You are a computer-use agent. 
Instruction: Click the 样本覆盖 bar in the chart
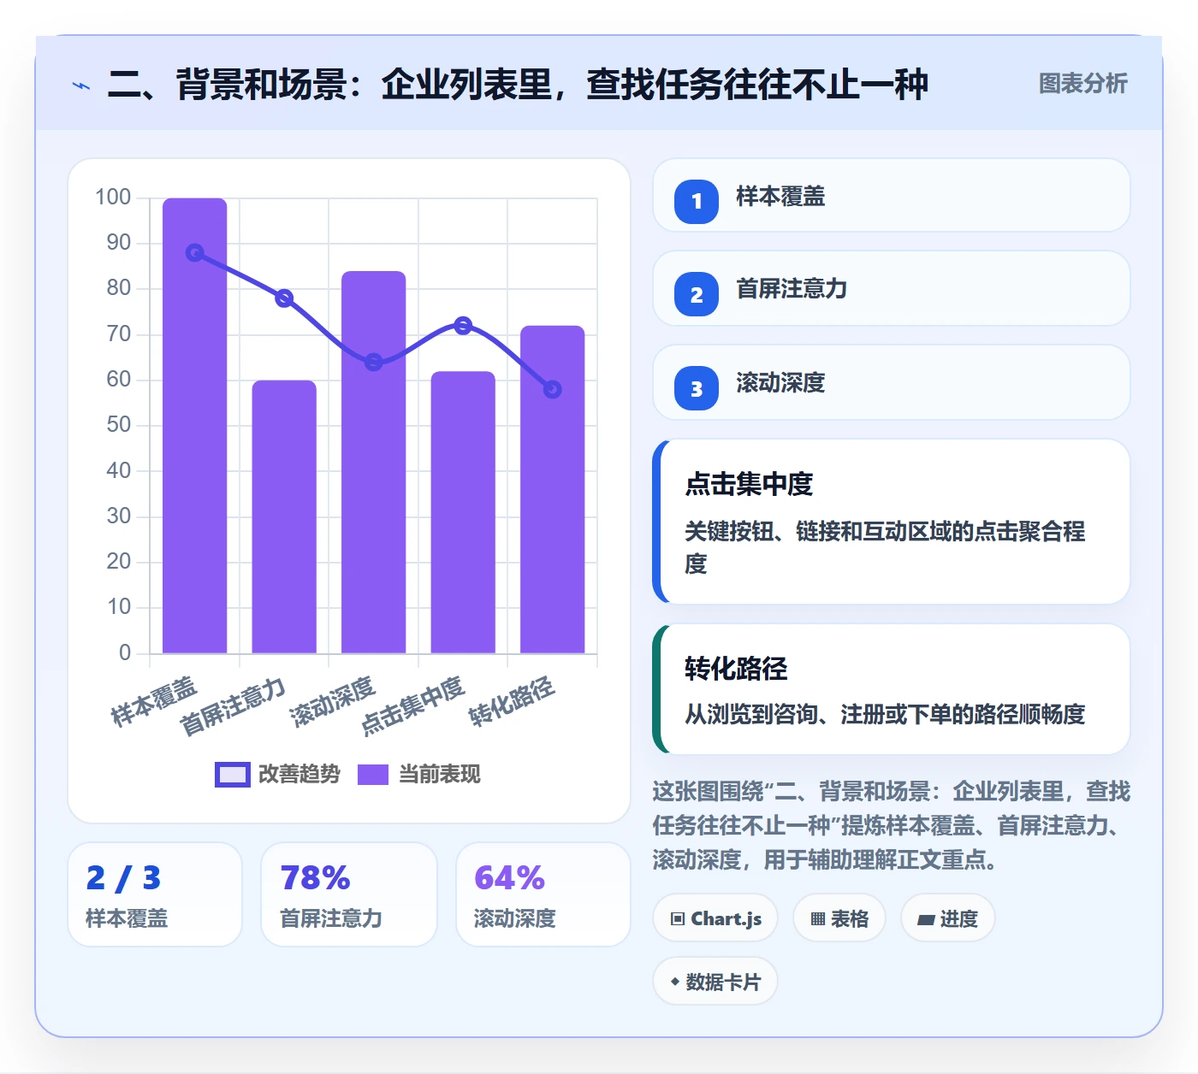point(195,426)
